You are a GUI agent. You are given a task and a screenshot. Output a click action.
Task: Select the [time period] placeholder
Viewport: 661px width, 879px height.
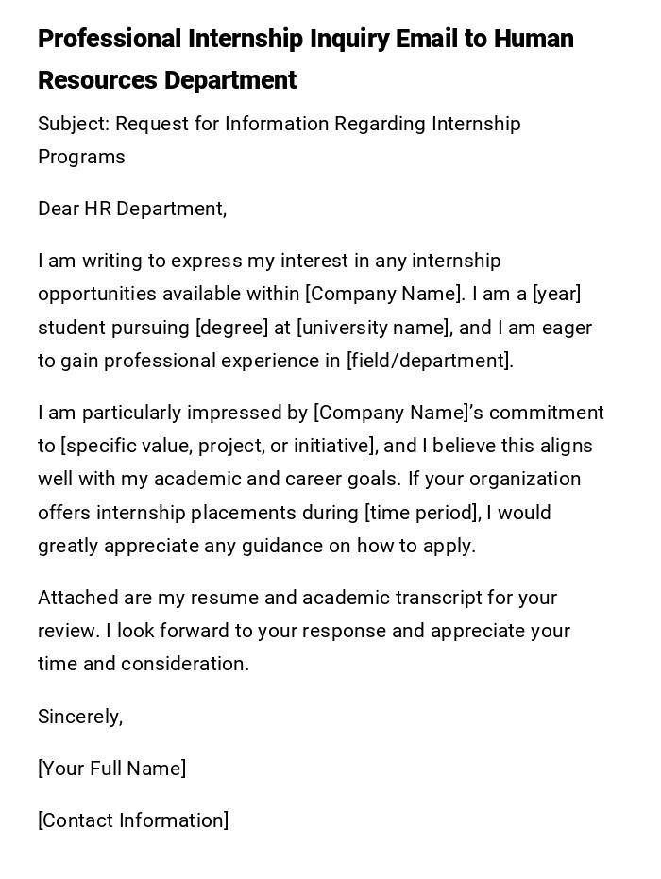coord(422,513)
